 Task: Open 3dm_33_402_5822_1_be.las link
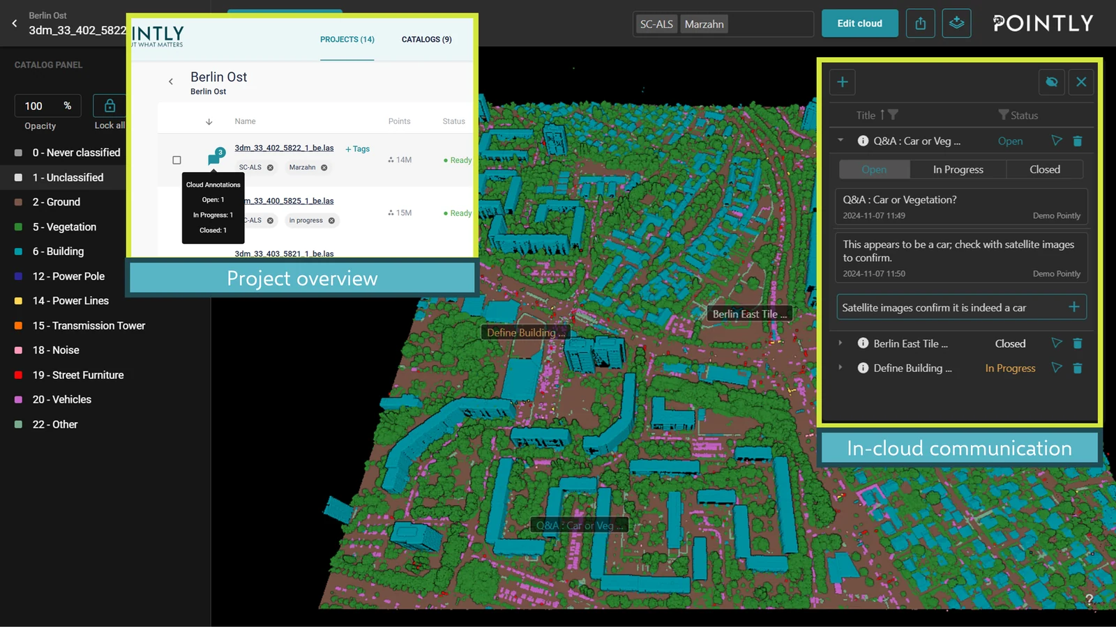click(x=284, y=148)
